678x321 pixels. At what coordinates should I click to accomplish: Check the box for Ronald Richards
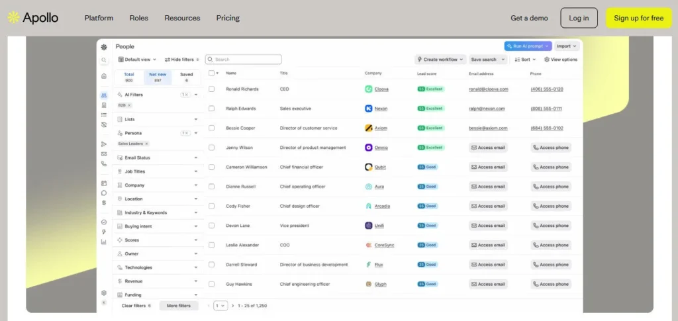pyautogui.click(x=211, y=89)
